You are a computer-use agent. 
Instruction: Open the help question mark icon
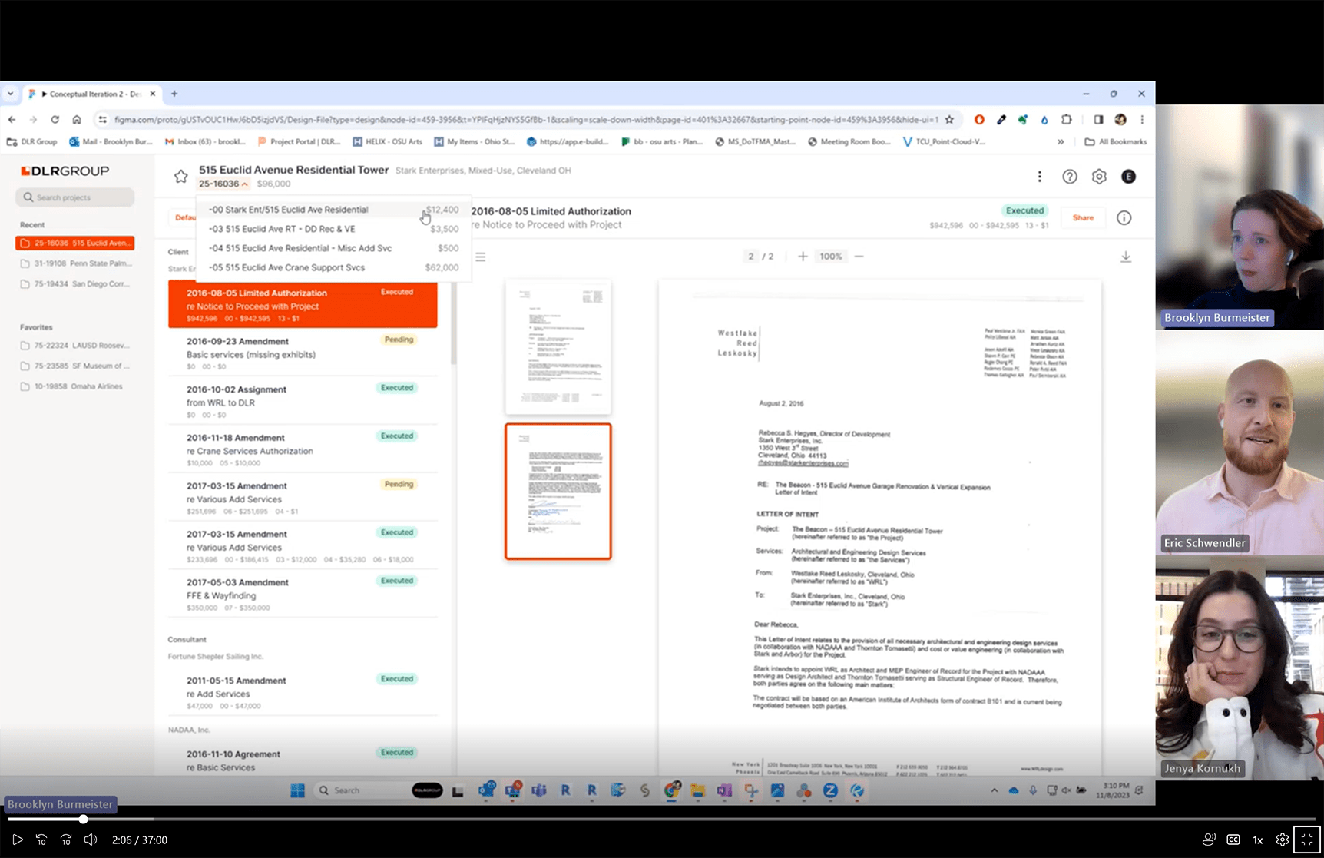[1070, 177]
